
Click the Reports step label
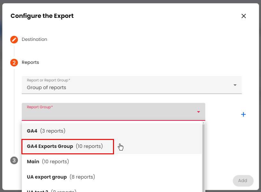30,63
